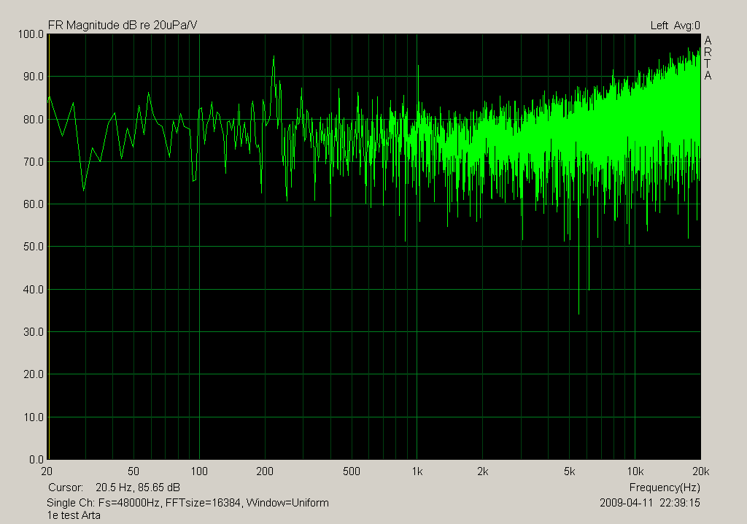
Task: Click the 1k frequency axis label
Action: [x=417, y=471]
